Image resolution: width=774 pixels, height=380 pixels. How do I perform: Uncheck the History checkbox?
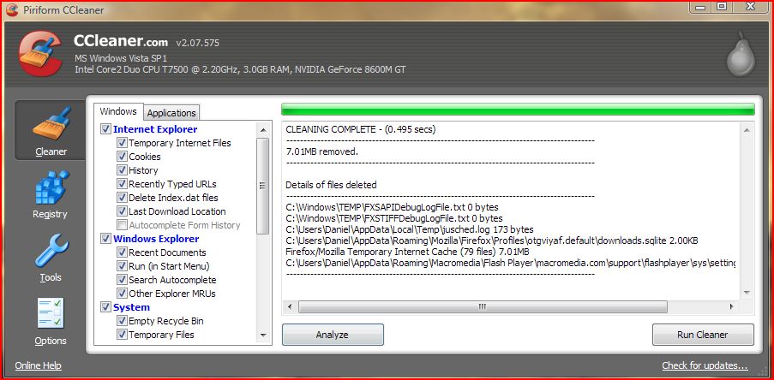click(122, 170)
